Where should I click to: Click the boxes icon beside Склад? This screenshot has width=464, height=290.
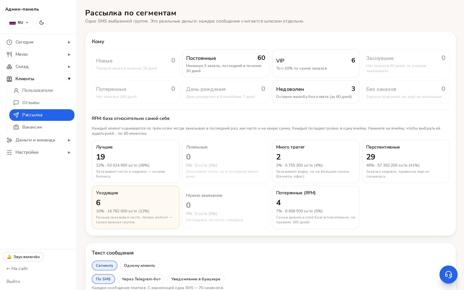9,67
